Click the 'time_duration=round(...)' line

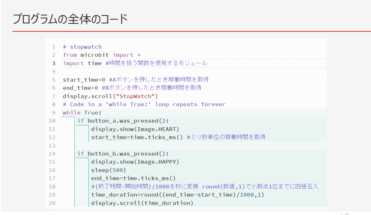point(178,195)
